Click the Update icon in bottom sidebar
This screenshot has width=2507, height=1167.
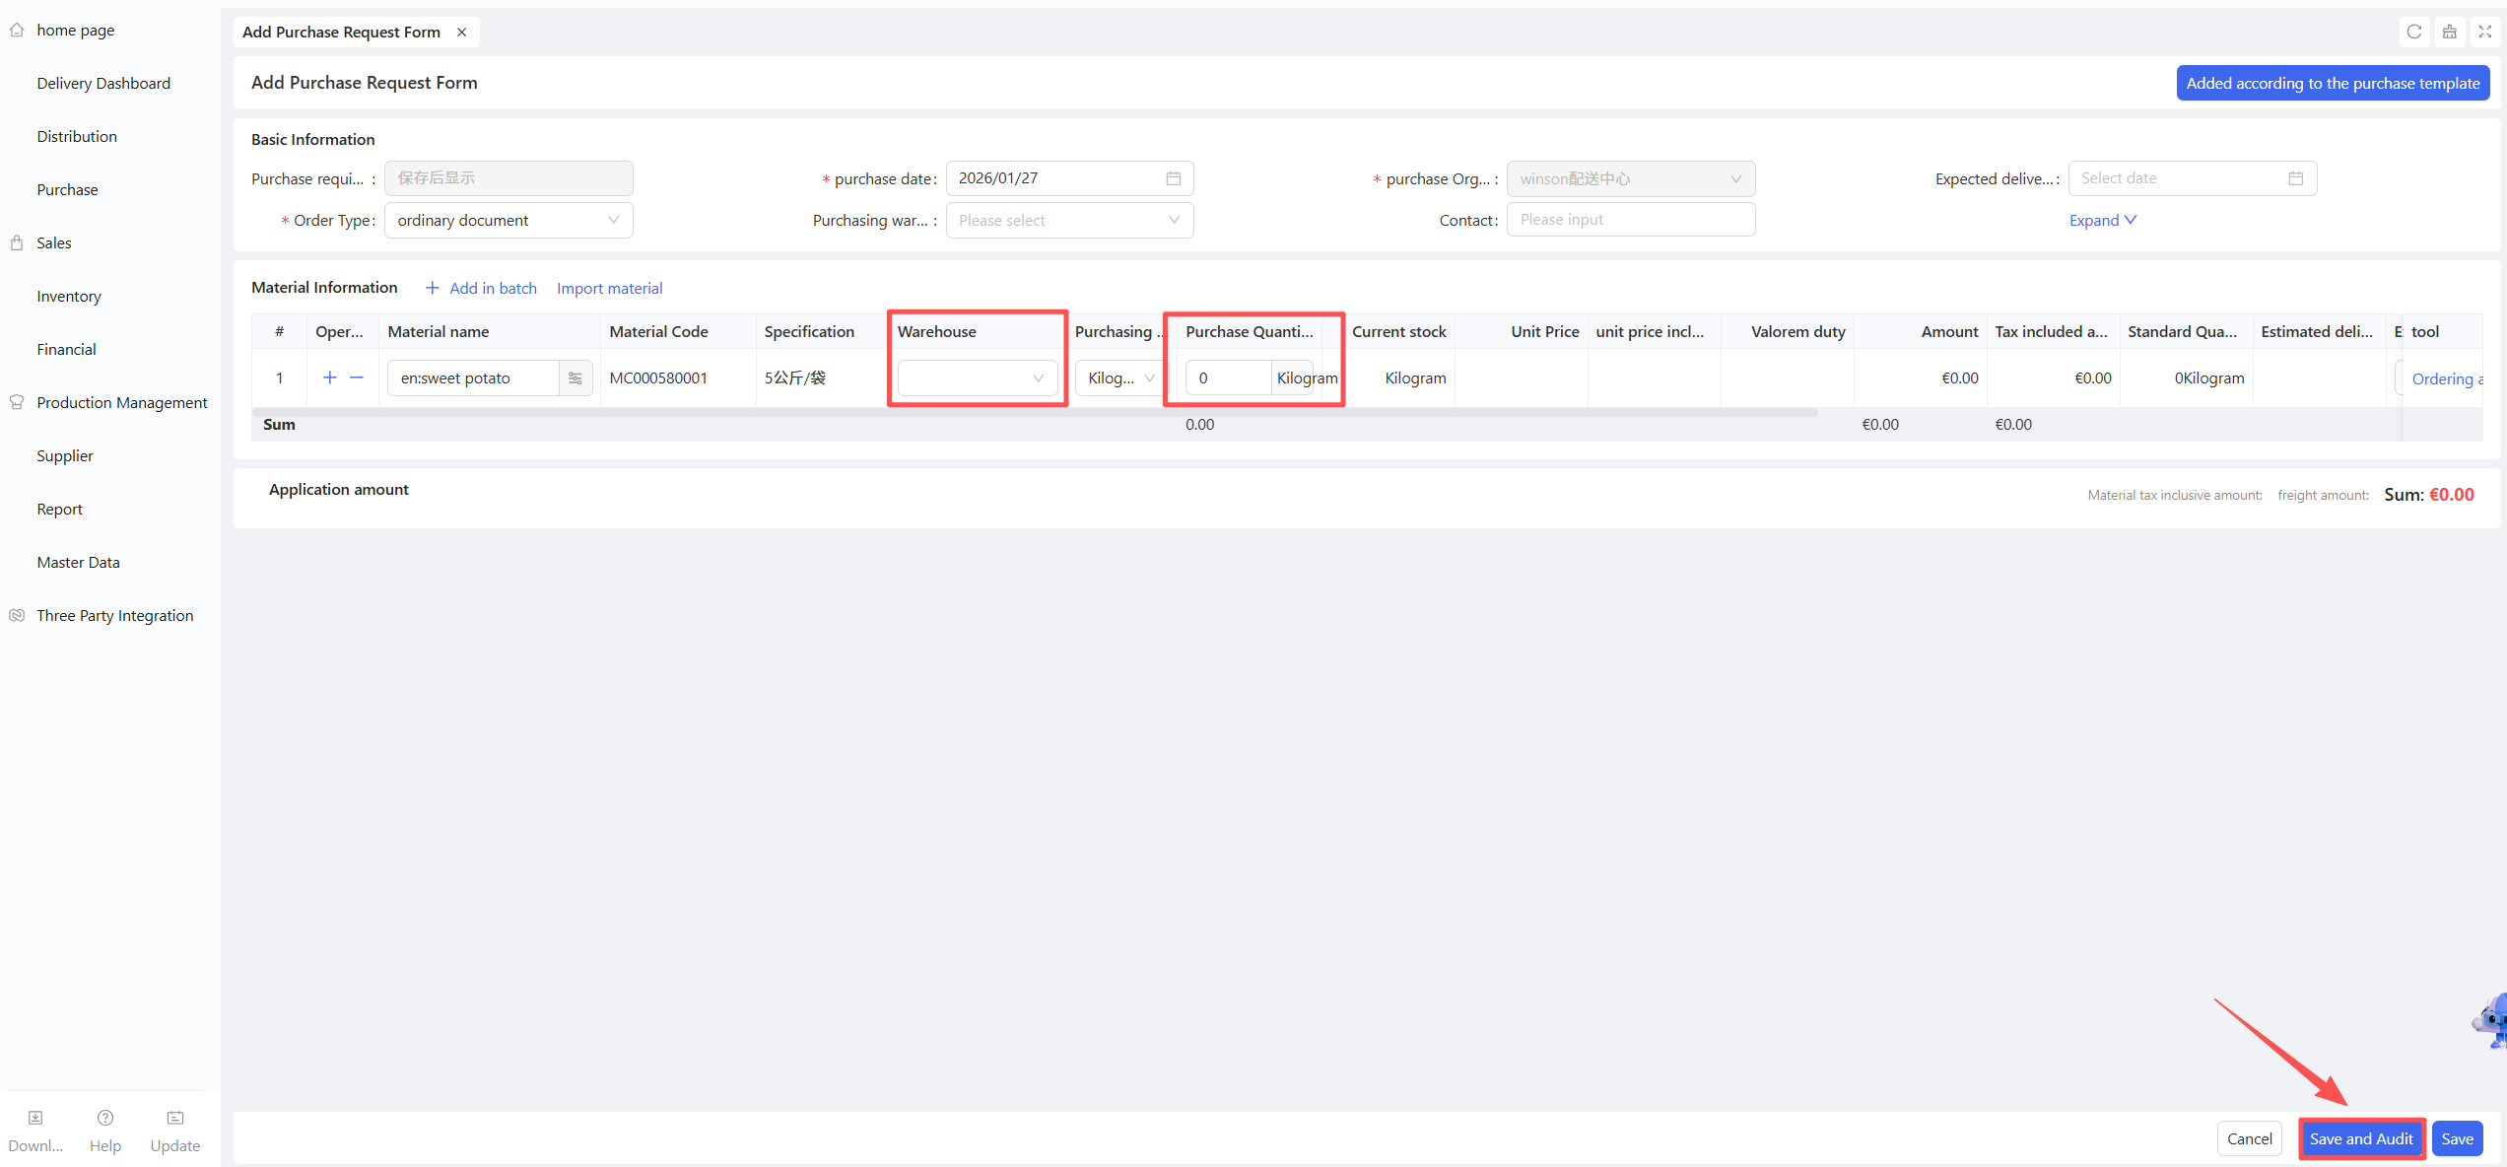pos(175,1118)
